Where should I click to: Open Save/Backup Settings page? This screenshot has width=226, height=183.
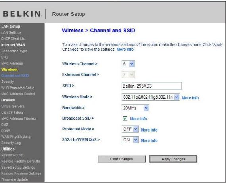[x=18, y=168]
